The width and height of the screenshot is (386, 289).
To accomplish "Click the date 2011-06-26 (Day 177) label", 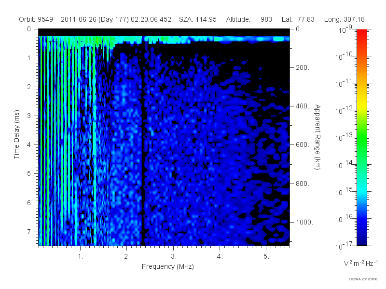I will click(x=95, y=19).
